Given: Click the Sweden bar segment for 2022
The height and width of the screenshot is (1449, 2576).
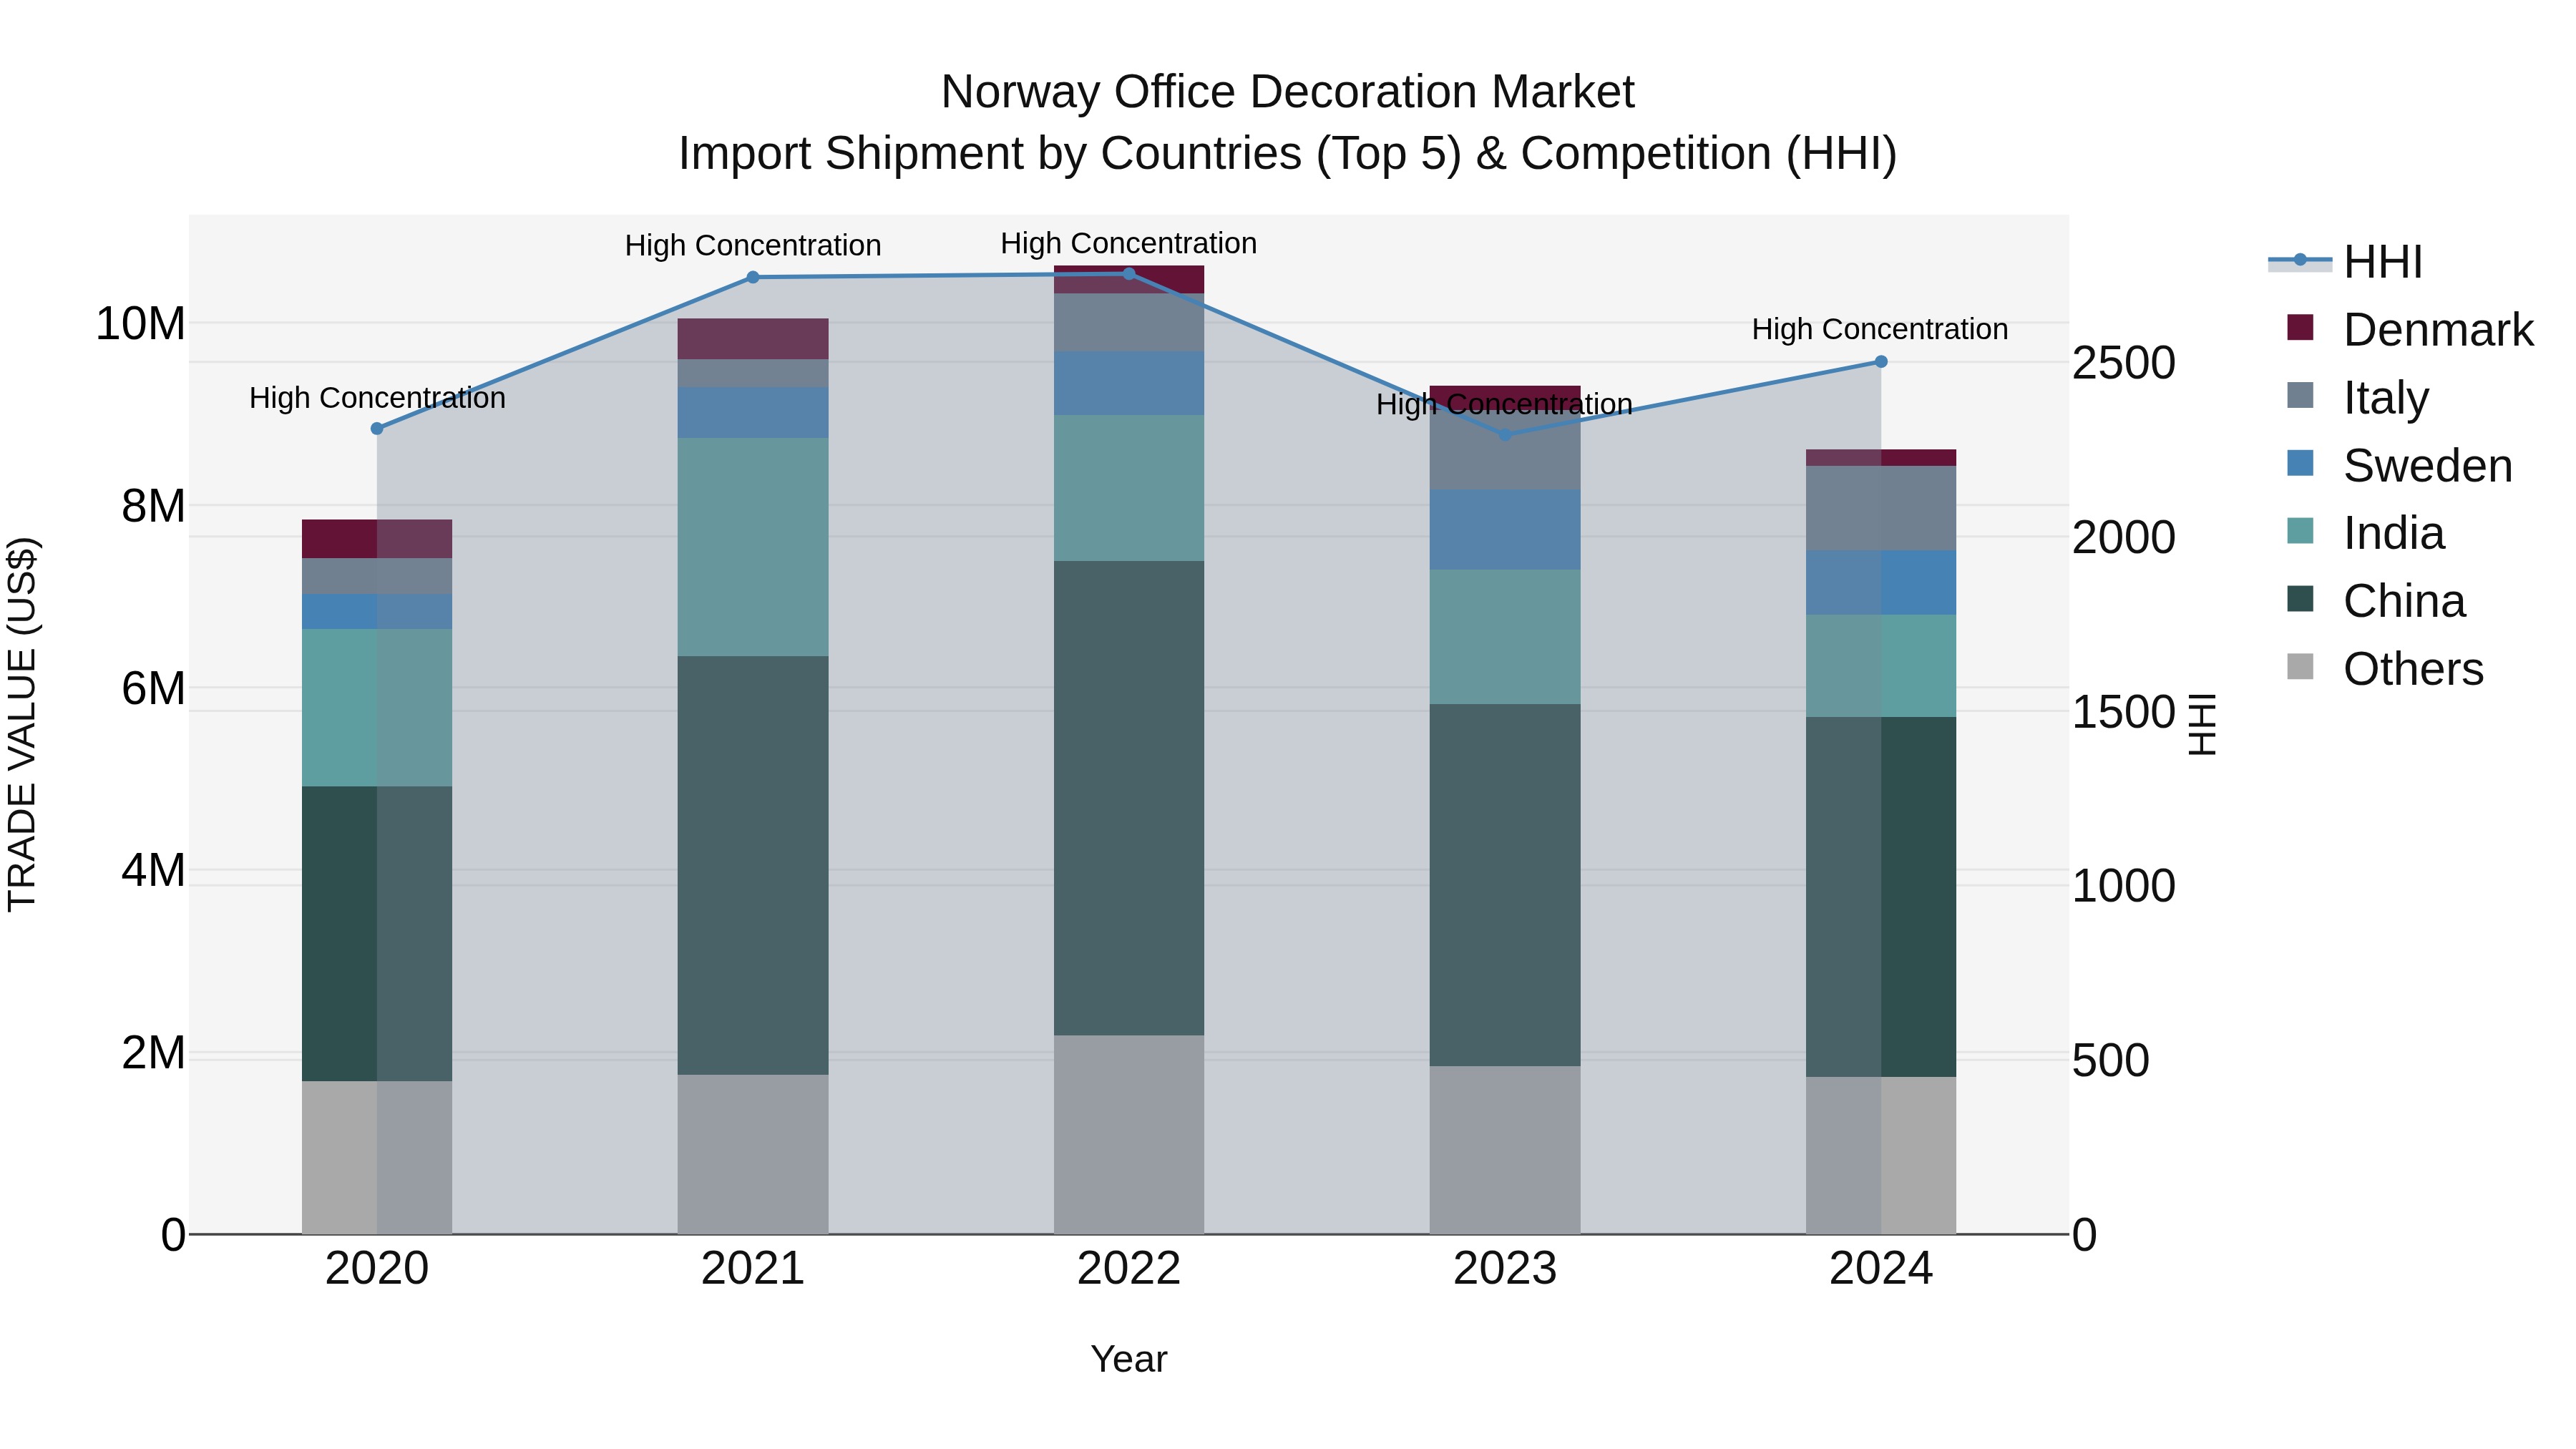Looking at the screenshot, I should pos(1129,384).
